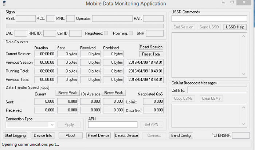Focus the USSD Commands input box
Image resolution: width=255 pixels, height=150 pixels.
tap(209, 18)
